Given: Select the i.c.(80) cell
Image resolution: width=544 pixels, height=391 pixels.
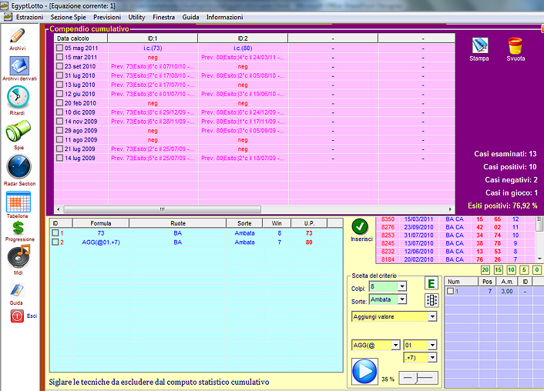Looking at the screenshot, I should [x=243, y=48].
